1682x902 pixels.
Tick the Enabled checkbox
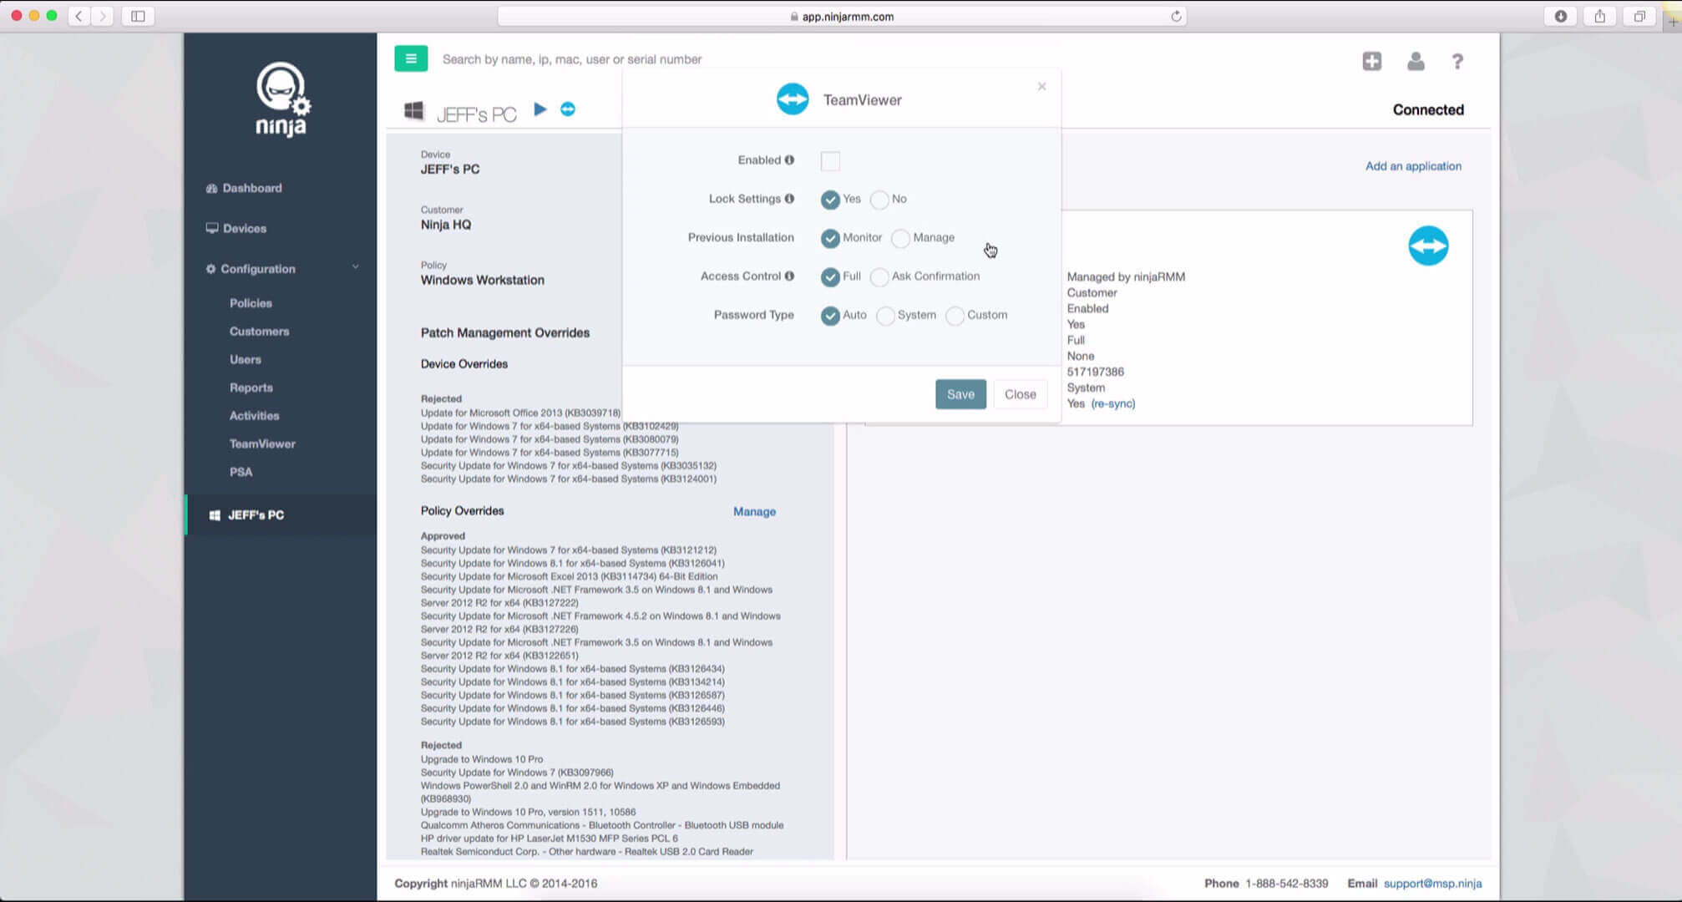coord(830,160)
